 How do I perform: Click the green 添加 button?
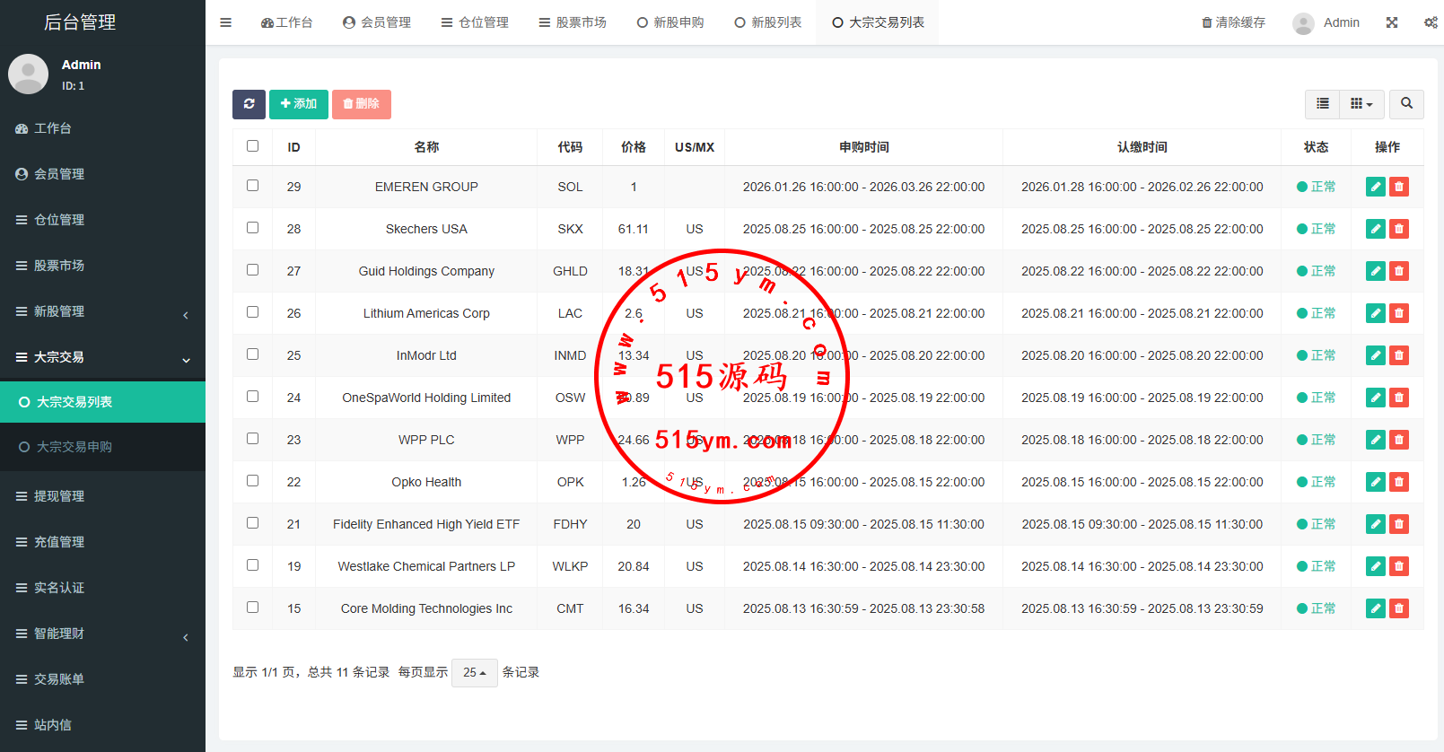point(298,104)
